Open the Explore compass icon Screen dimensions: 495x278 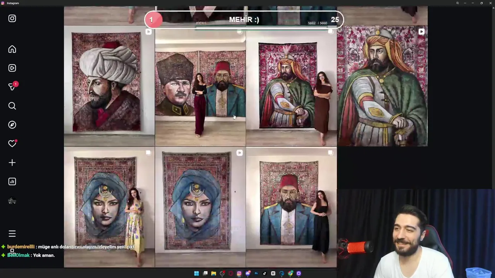(x=12, y=125)
